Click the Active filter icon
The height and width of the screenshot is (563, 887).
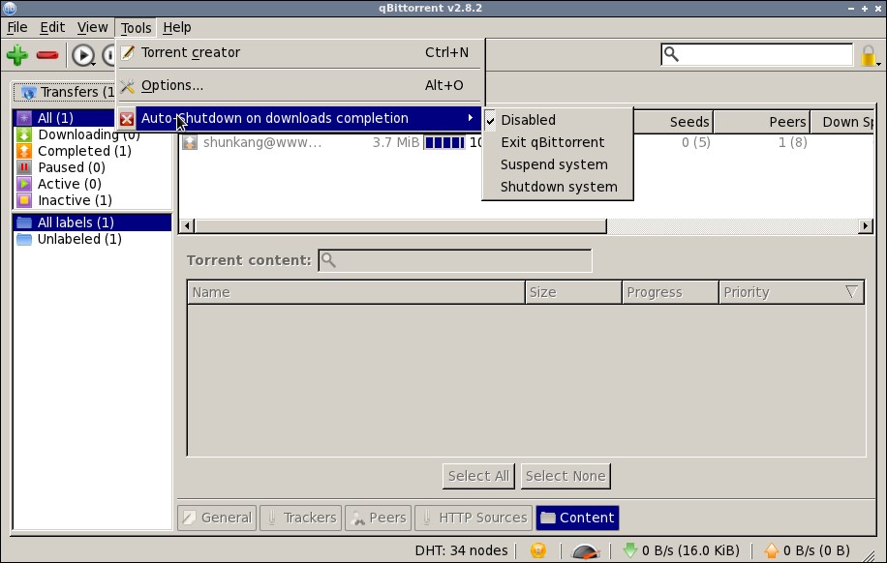tap(24, 184)
